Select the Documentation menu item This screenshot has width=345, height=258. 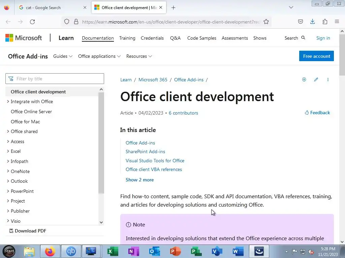tap(98, 38)
